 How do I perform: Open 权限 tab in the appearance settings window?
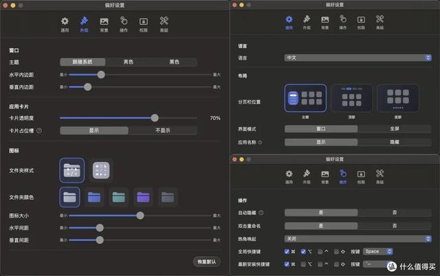pyautogui.click(x=144, y=25)
